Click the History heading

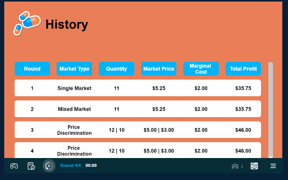click(x=67, y=24)
